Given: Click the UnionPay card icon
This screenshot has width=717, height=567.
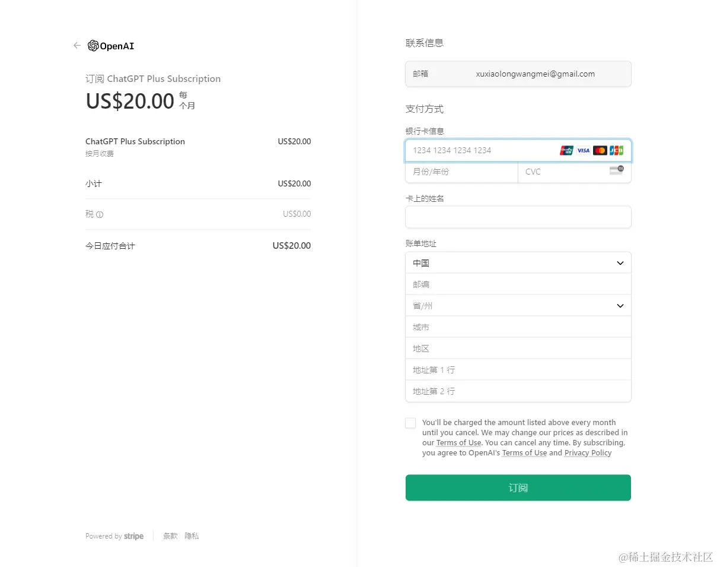Looking at the screenshot, I should [x=566, y=150].
